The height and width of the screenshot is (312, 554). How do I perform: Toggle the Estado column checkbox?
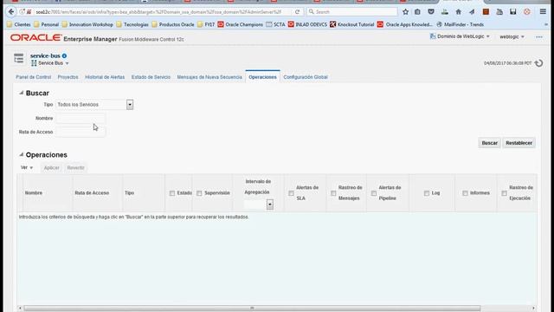point(172,193)
